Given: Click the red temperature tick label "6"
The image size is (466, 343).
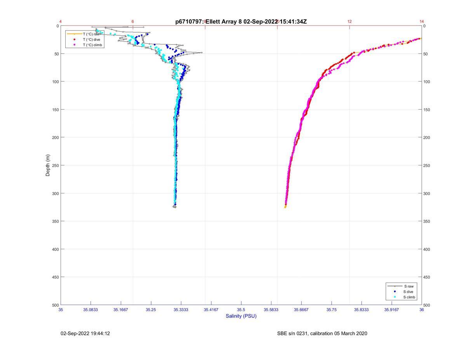Looking at the screenshot, I should pos(133,21).
